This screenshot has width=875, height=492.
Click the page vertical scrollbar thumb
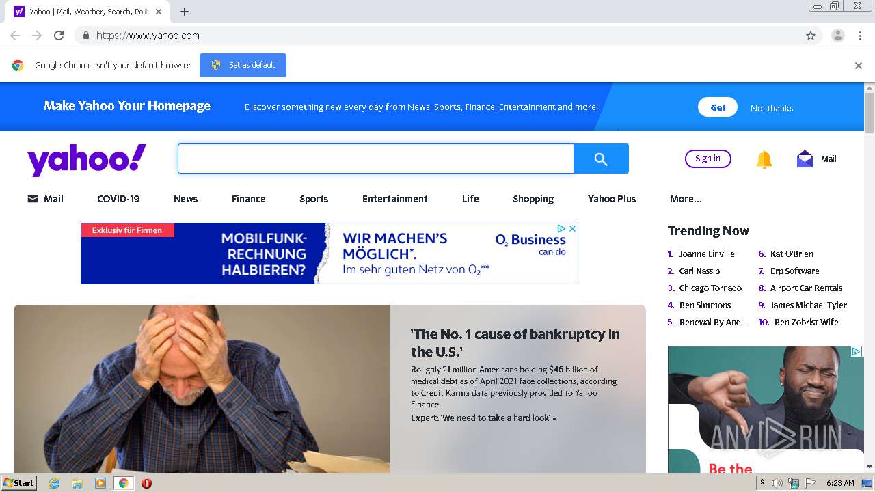pos(870,113)
